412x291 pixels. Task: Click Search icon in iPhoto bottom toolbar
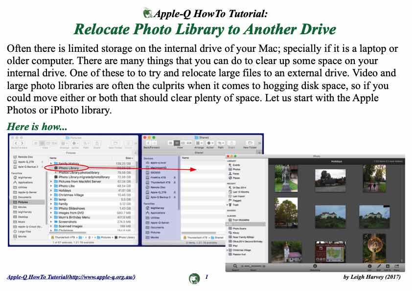pos(235,267)
